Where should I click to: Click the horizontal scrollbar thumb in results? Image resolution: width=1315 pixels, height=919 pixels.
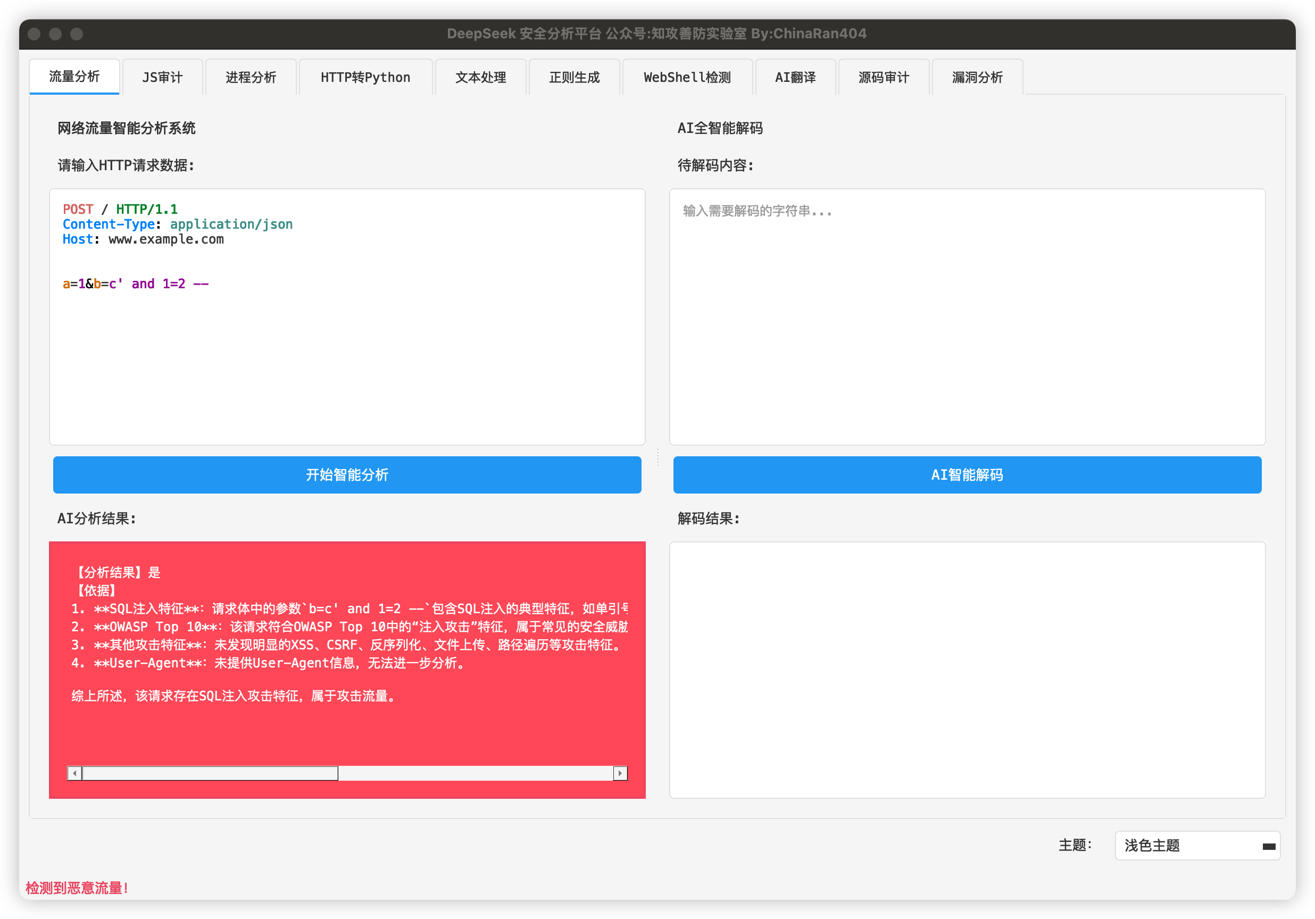(x=210, y=773)
